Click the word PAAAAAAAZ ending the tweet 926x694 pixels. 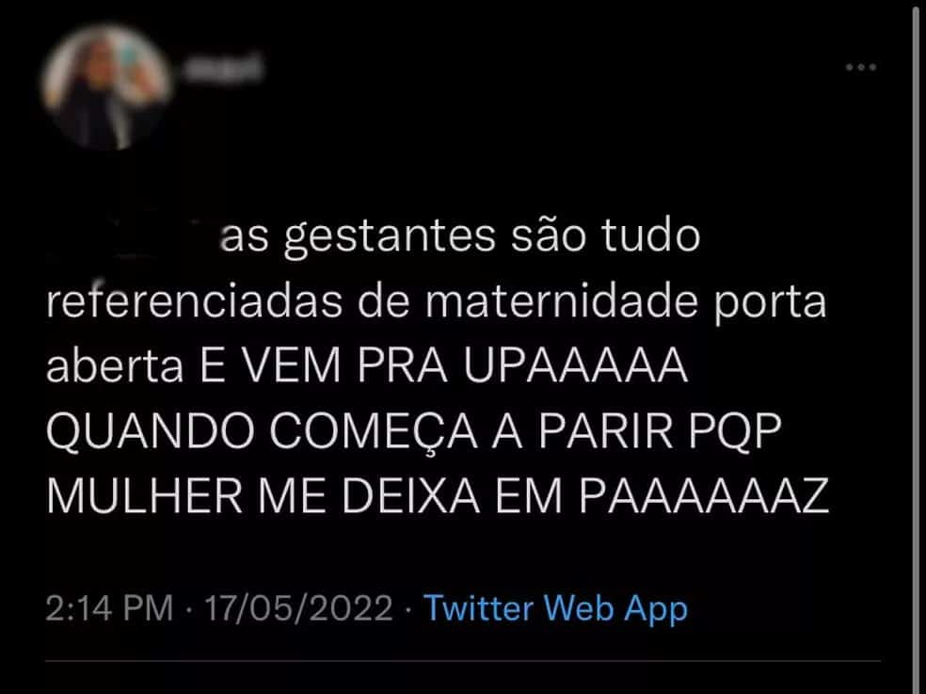coord(704,495)
